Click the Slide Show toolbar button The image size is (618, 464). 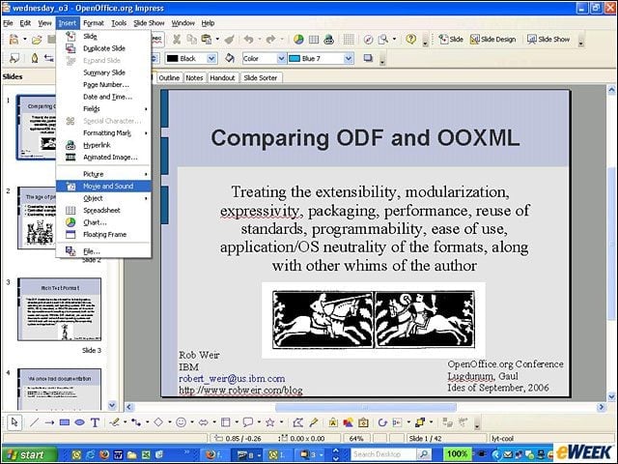pos(548,39)
